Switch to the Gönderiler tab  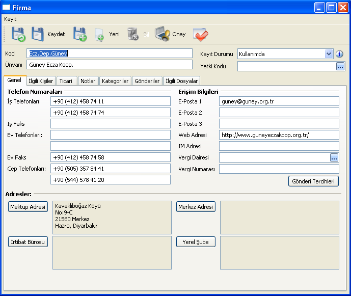147,81
